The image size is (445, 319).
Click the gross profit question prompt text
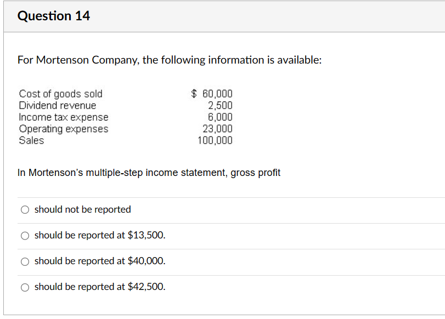tap(149, 172)
